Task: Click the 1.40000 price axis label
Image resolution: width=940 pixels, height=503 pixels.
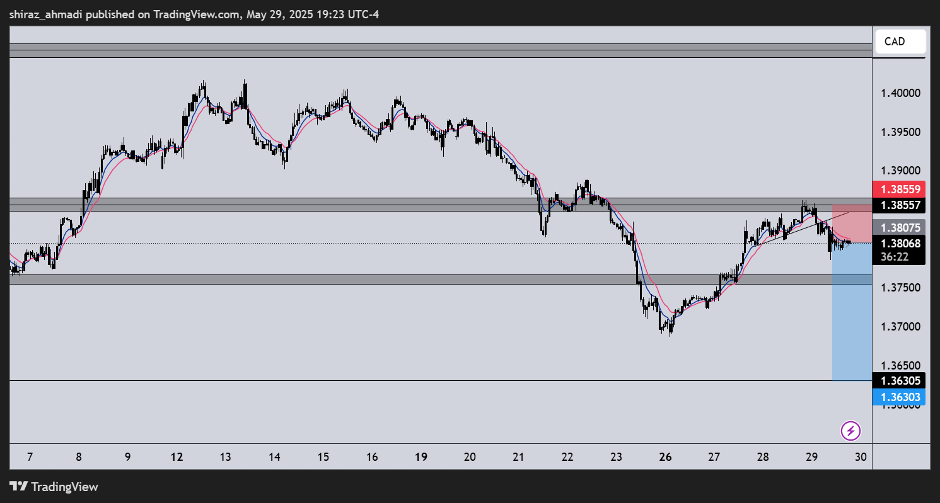Action: coord(902,93)
